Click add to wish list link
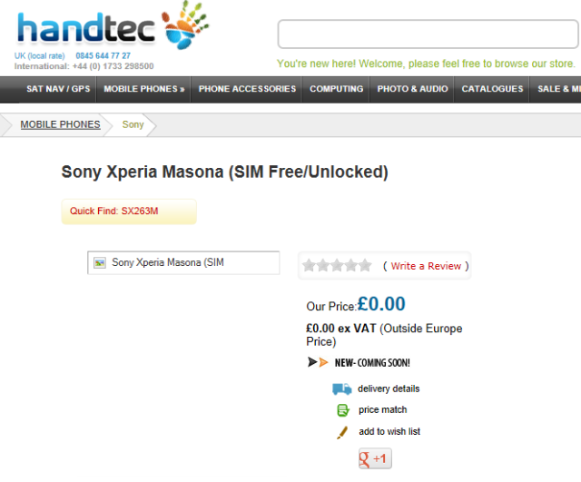This screenshot has width=581, height=482. pos(389,432)
